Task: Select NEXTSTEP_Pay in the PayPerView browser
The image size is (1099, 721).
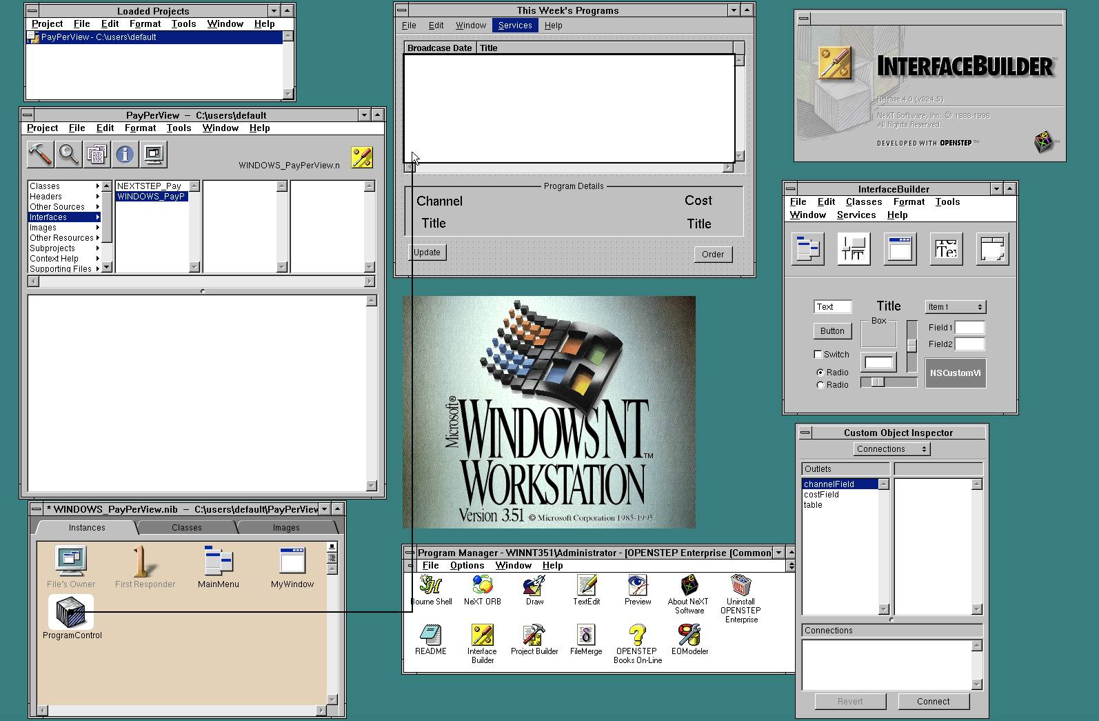Action: click(152, 186)
